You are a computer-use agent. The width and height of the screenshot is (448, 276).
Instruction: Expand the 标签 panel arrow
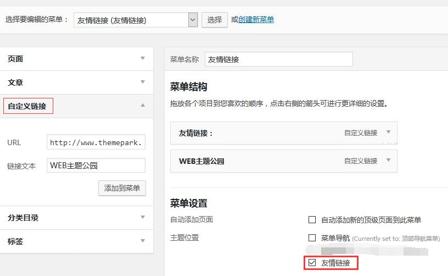143,241
